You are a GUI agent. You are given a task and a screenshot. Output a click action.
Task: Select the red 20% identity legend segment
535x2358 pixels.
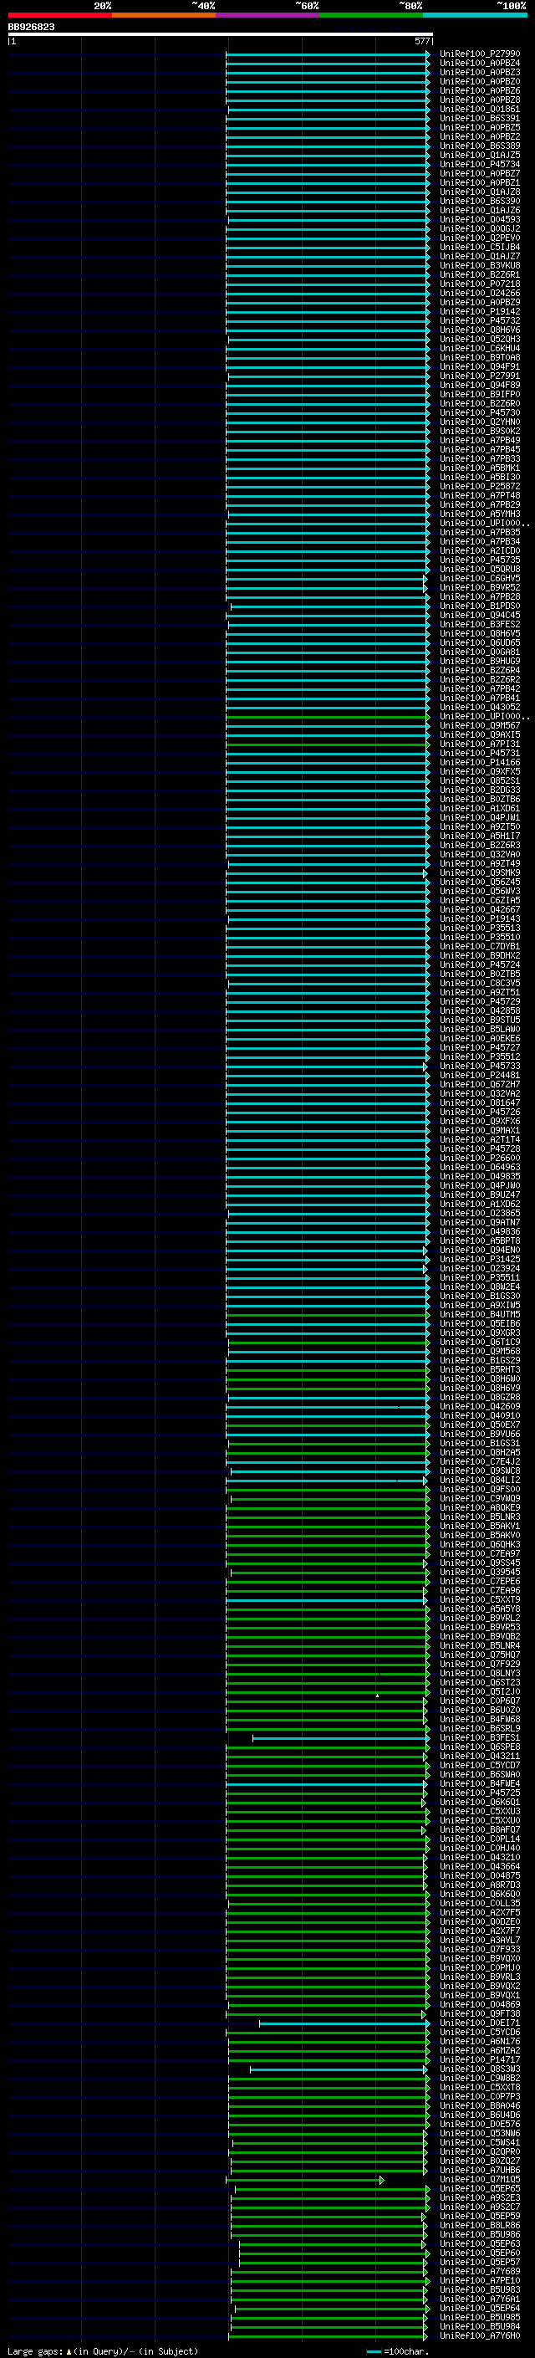[59, 16]
